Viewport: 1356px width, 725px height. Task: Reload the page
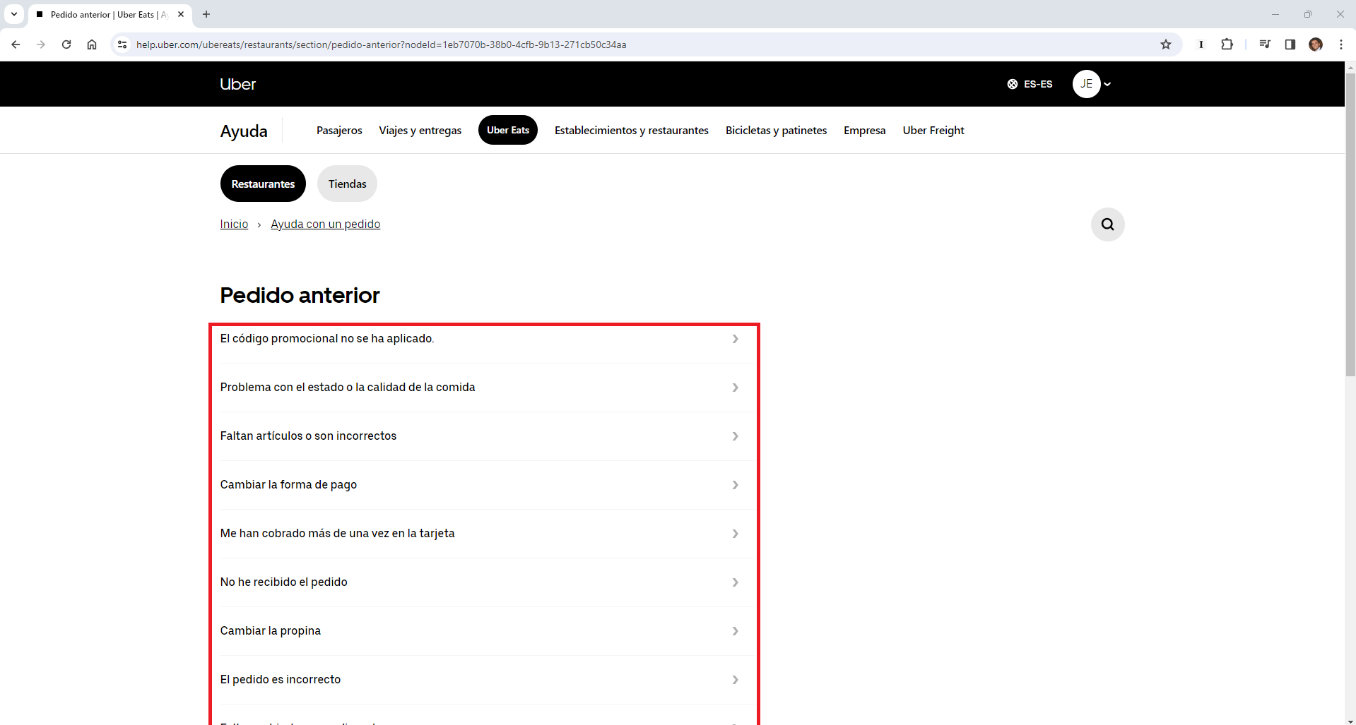click(x=66, y=44)
